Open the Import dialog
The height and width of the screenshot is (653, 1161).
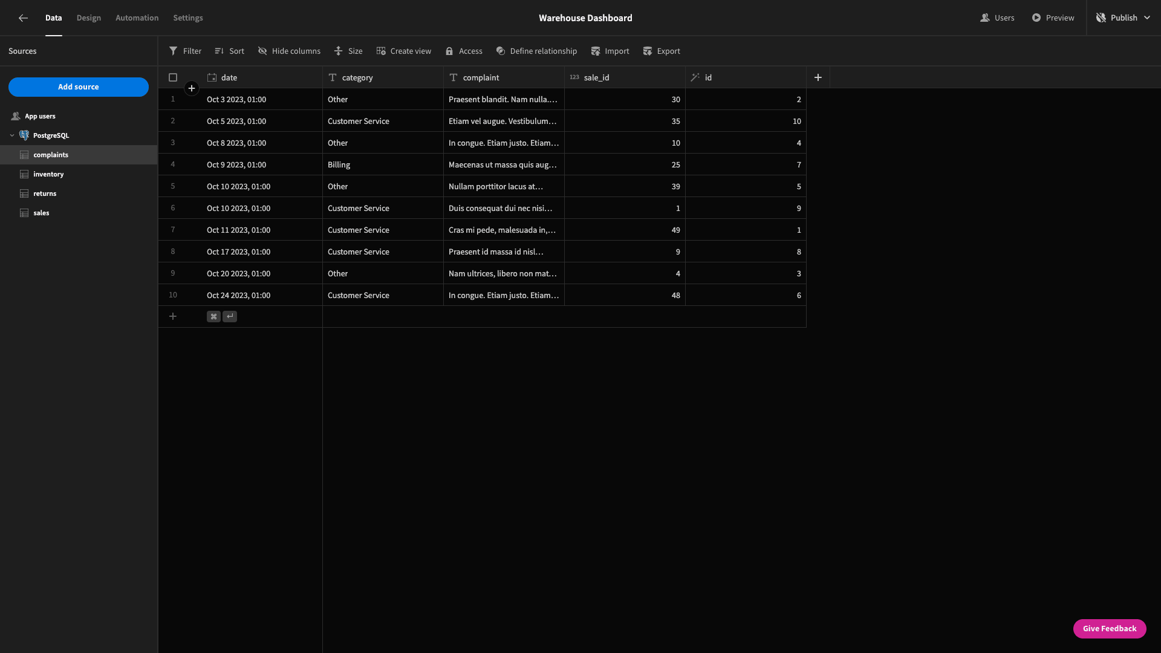point(610,51)
